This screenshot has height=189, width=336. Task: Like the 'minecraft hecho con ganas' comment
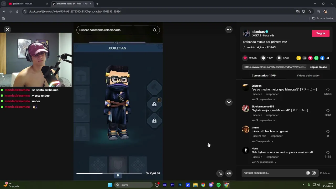pyautogui.click(x=328, y=132)
